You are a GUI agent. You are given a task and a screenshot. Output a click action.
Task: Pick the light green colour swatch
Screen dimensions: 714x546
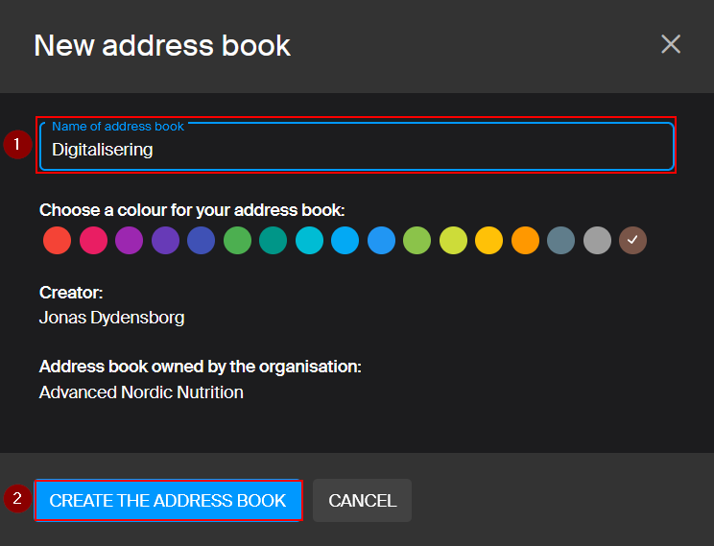pyautogui.click(x=416, y=241)
